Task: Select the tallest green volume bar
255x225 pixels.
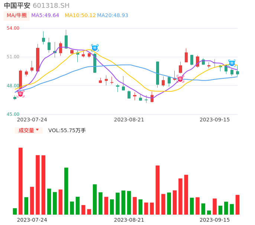Action: 66,191
